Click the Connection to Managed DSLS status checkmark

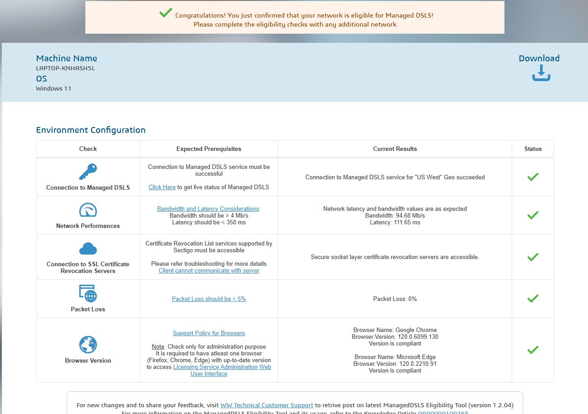532,177
